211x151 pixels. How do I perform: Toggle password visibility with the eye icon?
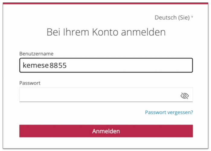[x=184, y=96]
